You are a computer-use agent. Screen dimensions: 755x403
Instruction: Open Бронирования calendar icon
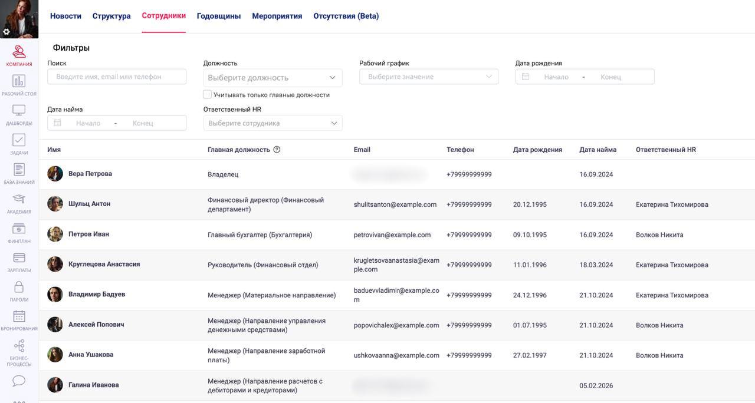19,319
